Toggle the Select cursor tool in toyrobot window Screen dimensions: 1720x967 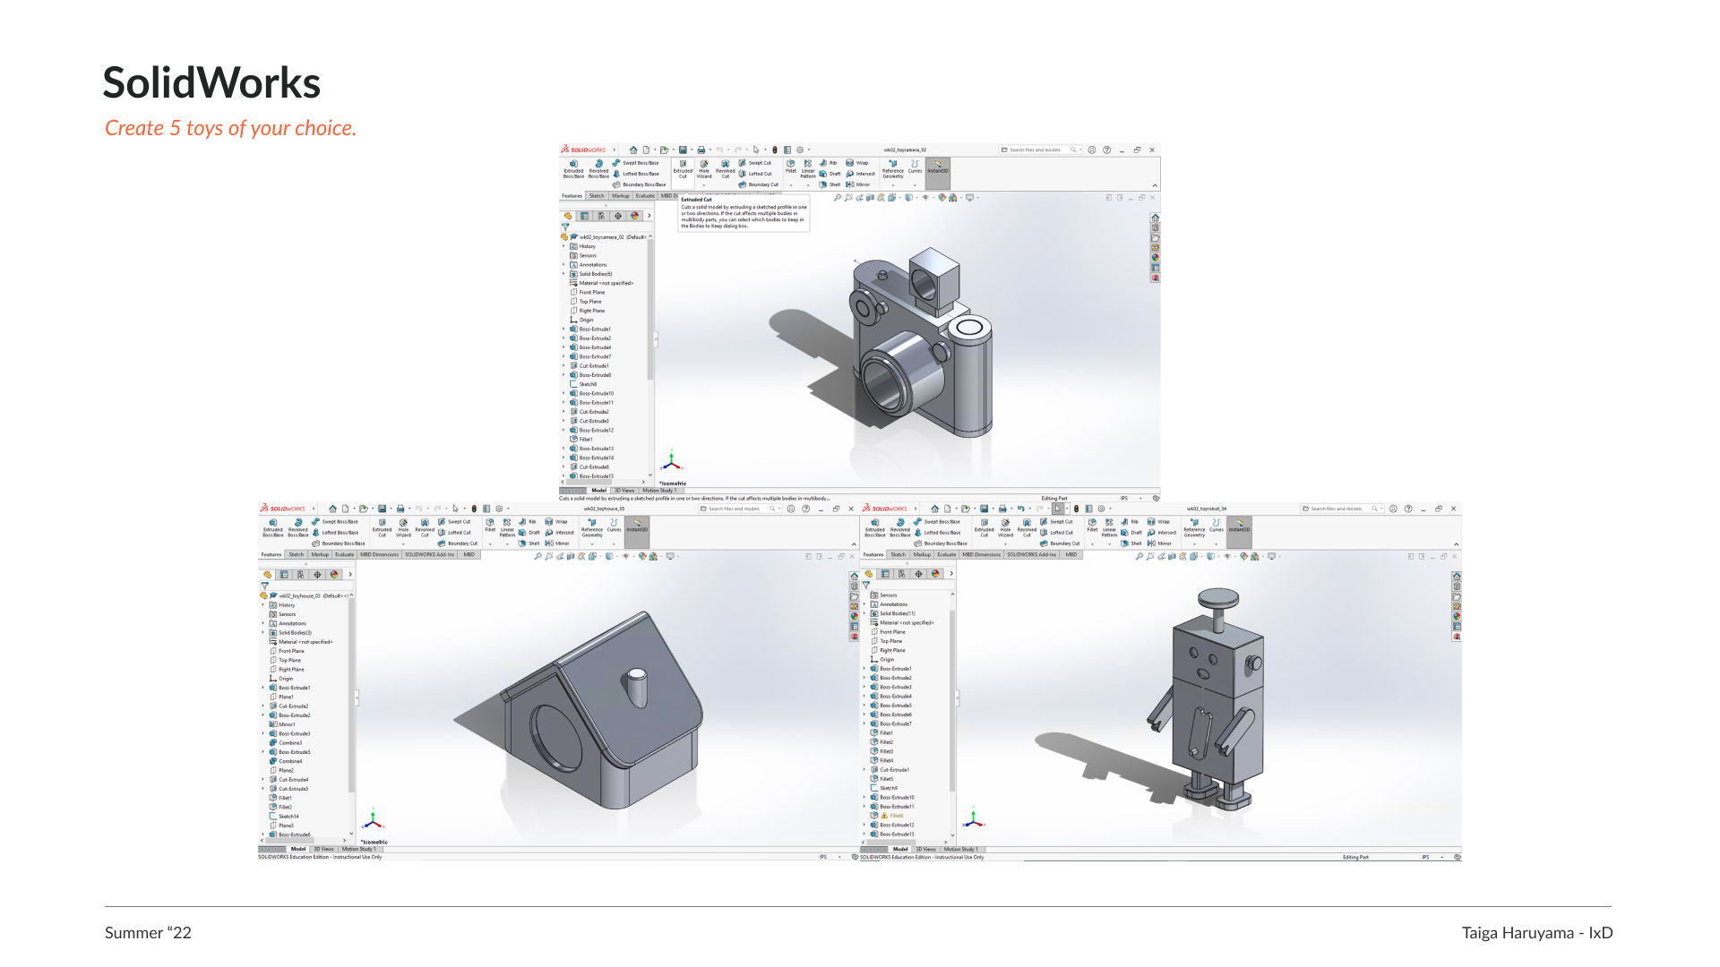click(1057, 509)
